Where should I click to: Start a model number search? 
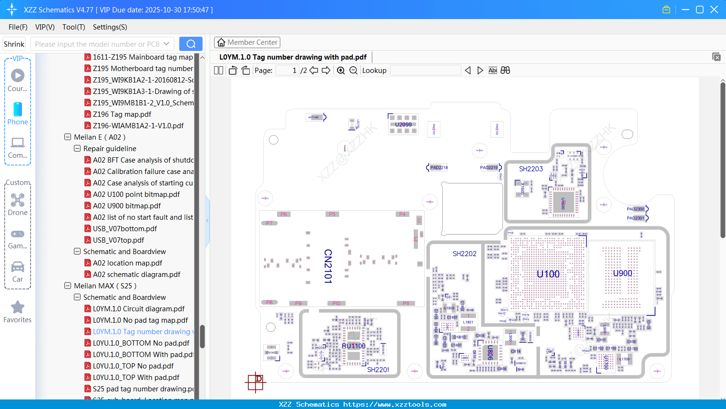point(191,43)
